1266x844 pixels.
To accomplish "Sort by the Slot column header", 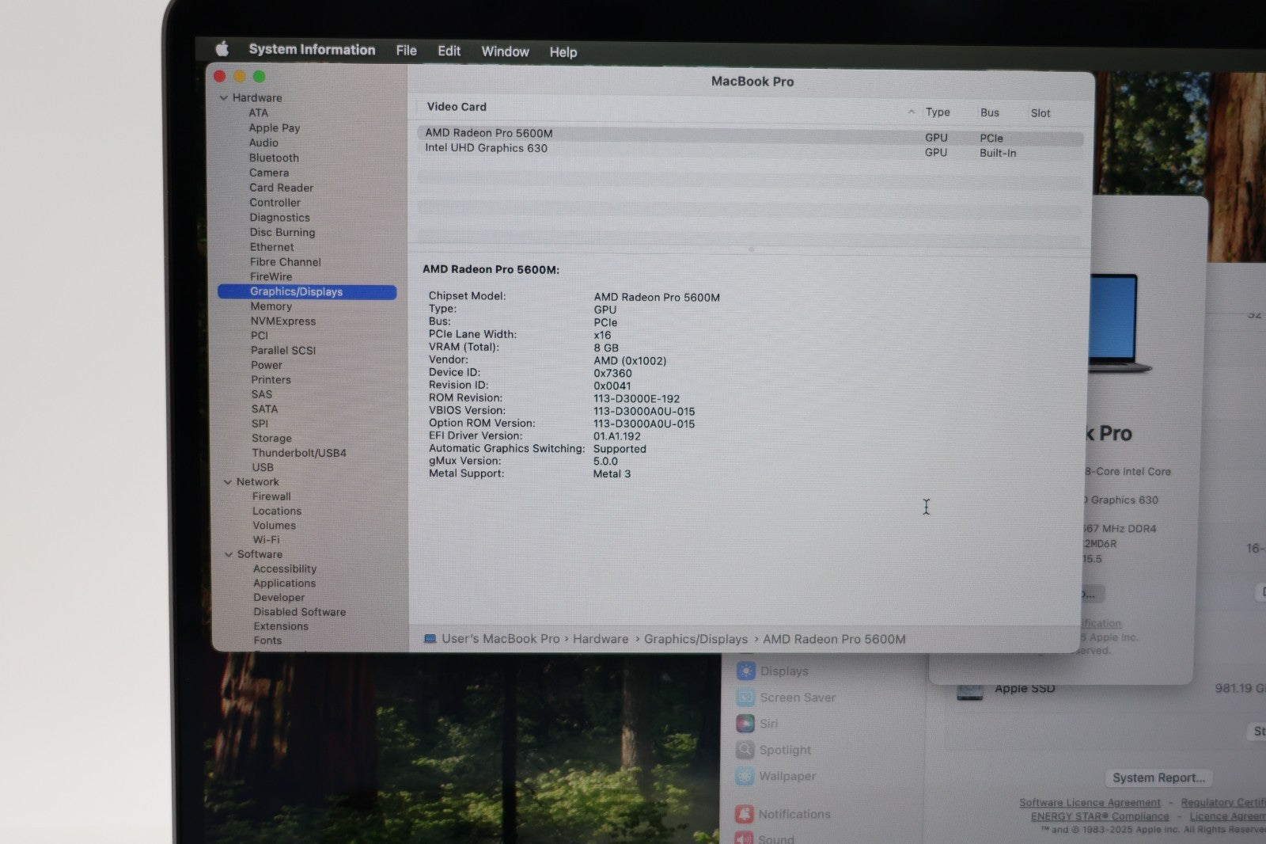I will [1040, 113].
